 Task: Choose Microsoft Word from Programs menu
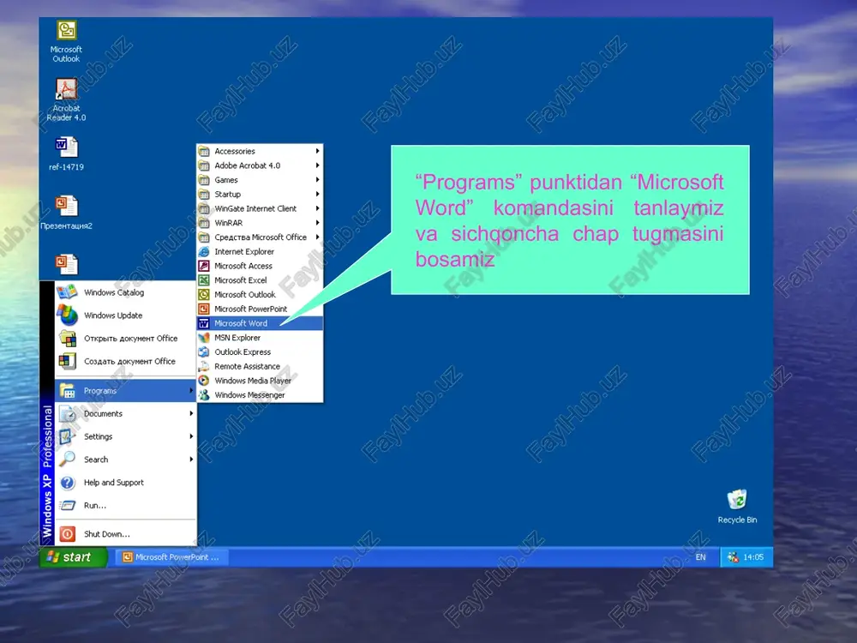[260, 323]
